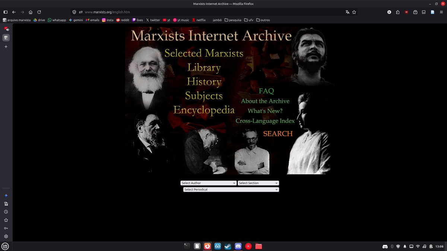
Task: Open the Selected Marxists link
Action: 204,53
